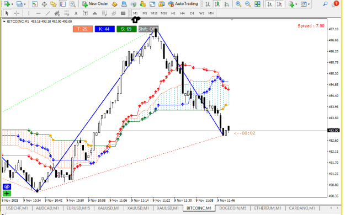Image resolution: width=345 pixels, height=215 pixels.
Task: Toggle the Navigator folder-star icon
Action: click(x=54, y=4)
